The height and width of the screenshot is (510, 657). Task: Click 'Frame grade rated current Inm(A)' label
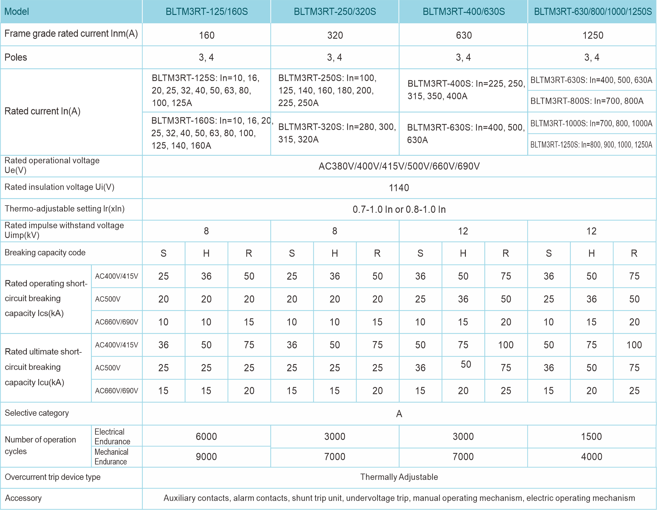[71, 33]
